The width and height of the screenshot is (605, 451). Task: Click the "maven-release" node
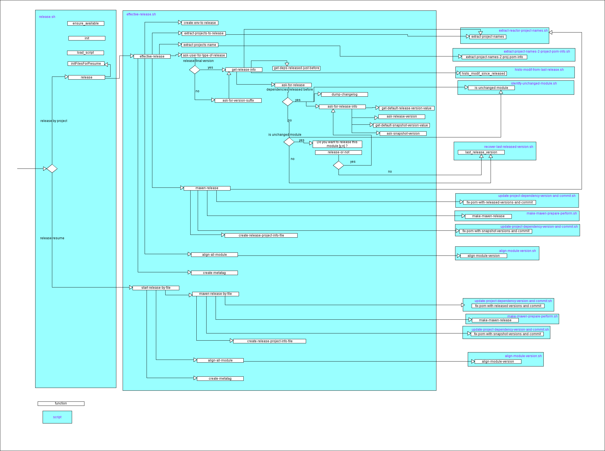click(x=207, y=188)
